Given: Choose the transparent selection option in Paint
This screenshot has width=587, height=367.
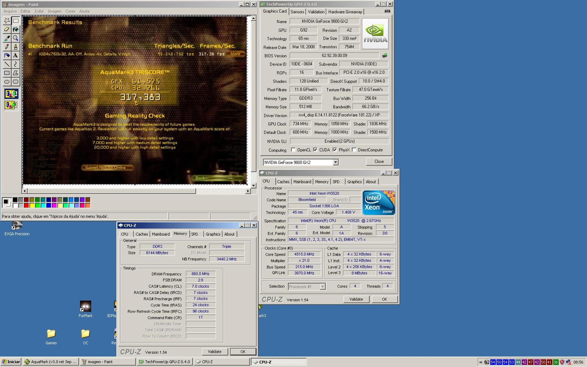Looking at the screenshot, I should [11, 105].
